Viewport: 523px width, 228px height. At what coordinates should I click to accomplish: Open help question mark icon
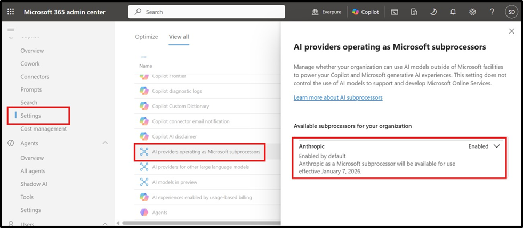(x=492, y=12)
